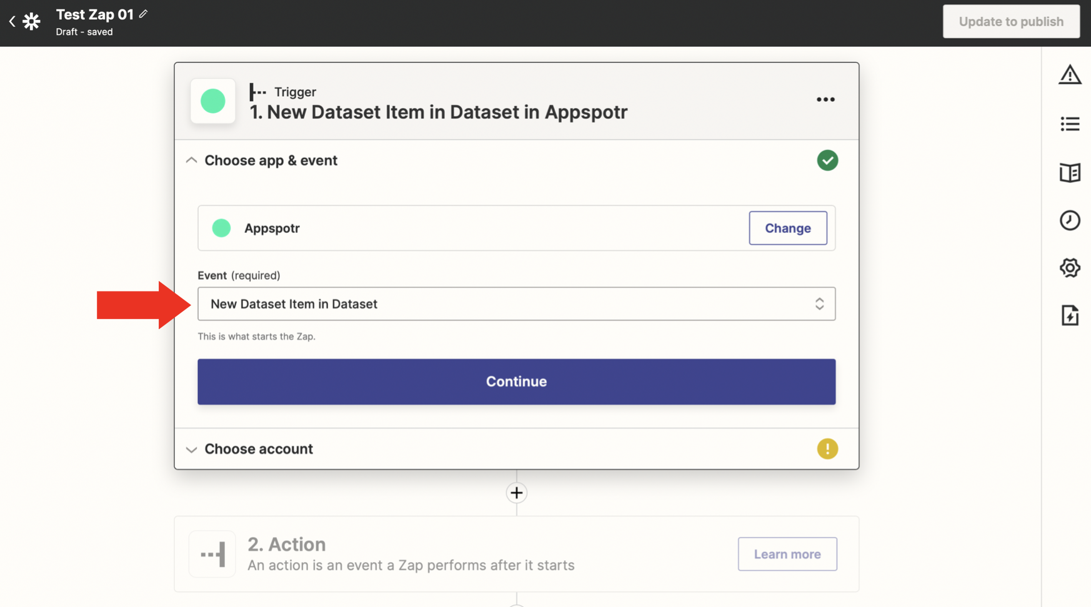Click the 2. Action step heading

[x=286, y=545]
